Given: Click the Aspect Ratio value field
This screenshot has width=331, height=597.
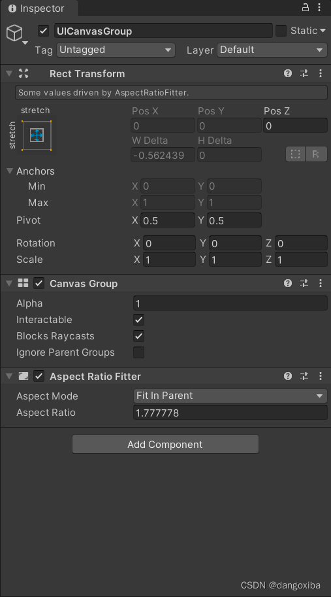Looking at the screenshot, I should 230,413.
